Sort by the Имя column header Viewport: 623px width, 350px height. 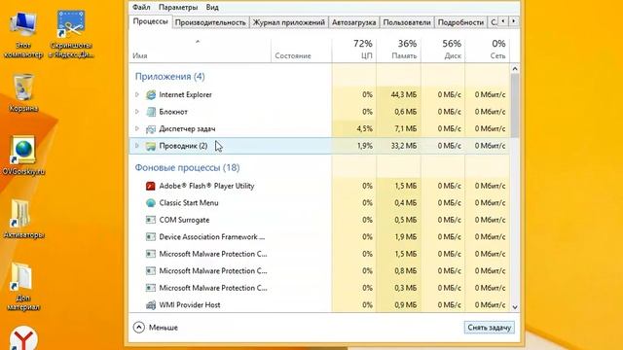tap(200, 51)
